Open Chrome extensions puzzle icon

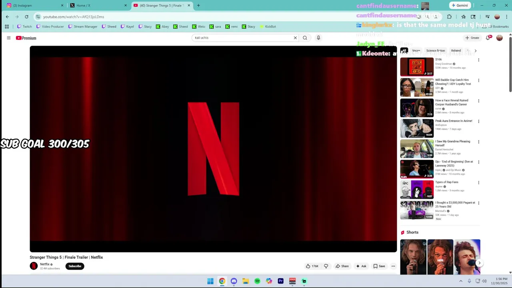pyautogui.click(x=449, y=17)
